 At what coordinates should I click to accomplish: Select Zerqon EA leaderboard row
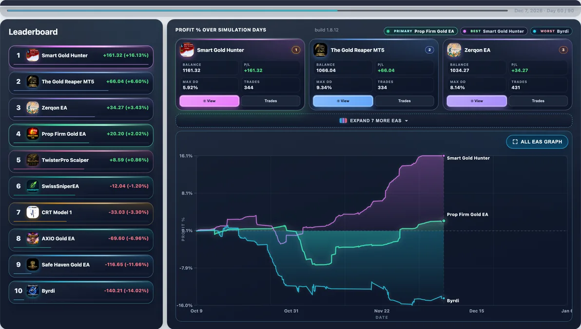coord(81,109)
